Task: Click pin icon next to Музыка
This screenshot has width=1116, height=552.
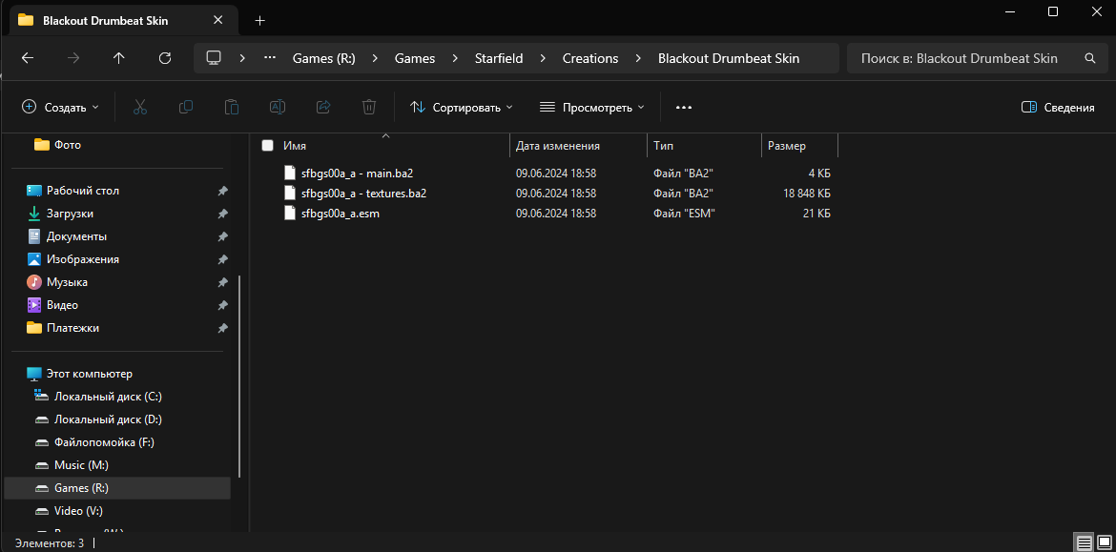Action: (223, 282)
